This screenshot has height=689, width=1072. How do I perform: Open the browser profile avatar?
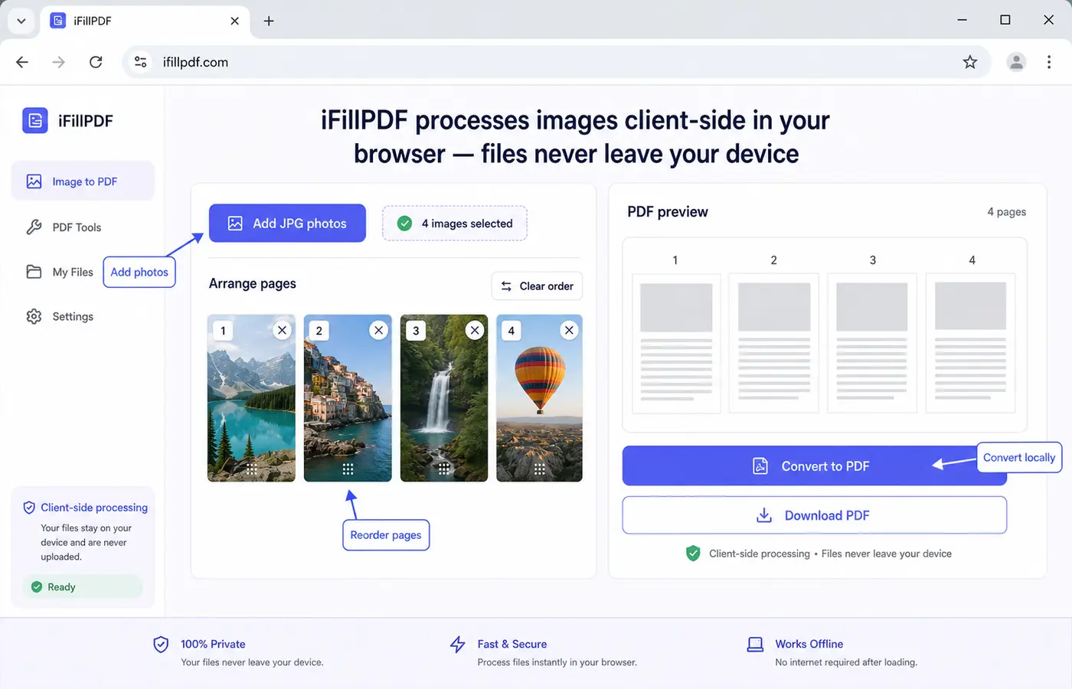1016,62
